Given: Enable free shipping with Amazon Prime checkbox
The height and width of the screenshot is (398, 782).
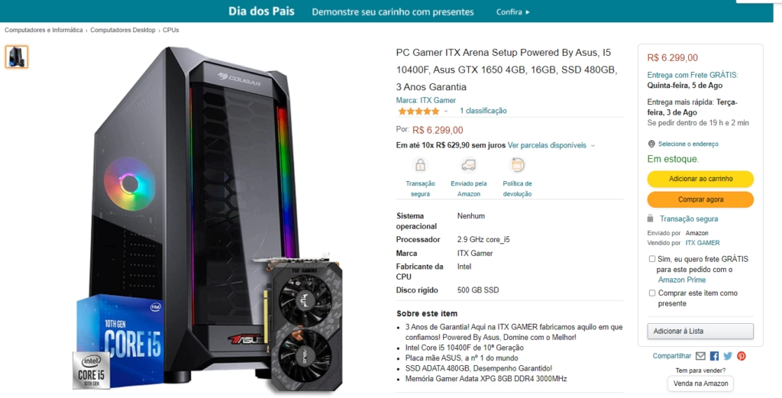Looking at the screenshot, I should click(652, 259).
